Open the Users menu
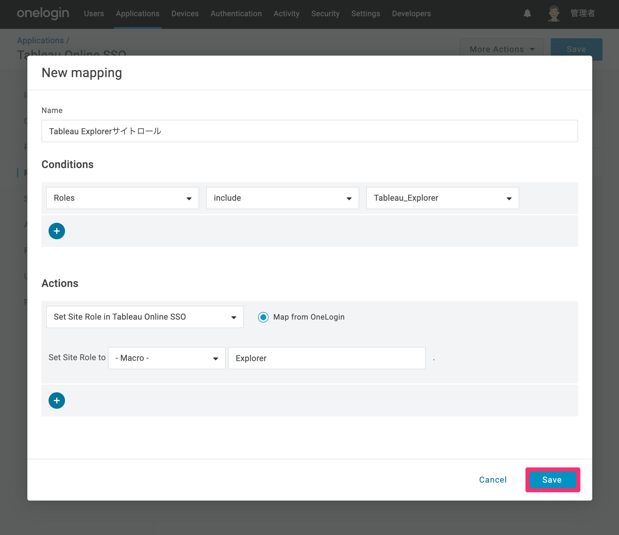This screenshot has width=619, height=535. click(94, 14)
